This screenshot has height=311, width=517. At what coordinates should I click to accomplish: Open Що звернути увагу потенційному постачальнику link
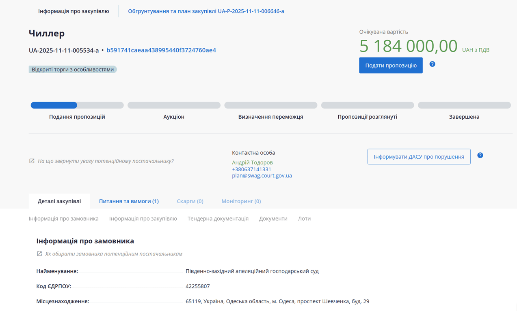pyautogui.click(x=106, y=161)
